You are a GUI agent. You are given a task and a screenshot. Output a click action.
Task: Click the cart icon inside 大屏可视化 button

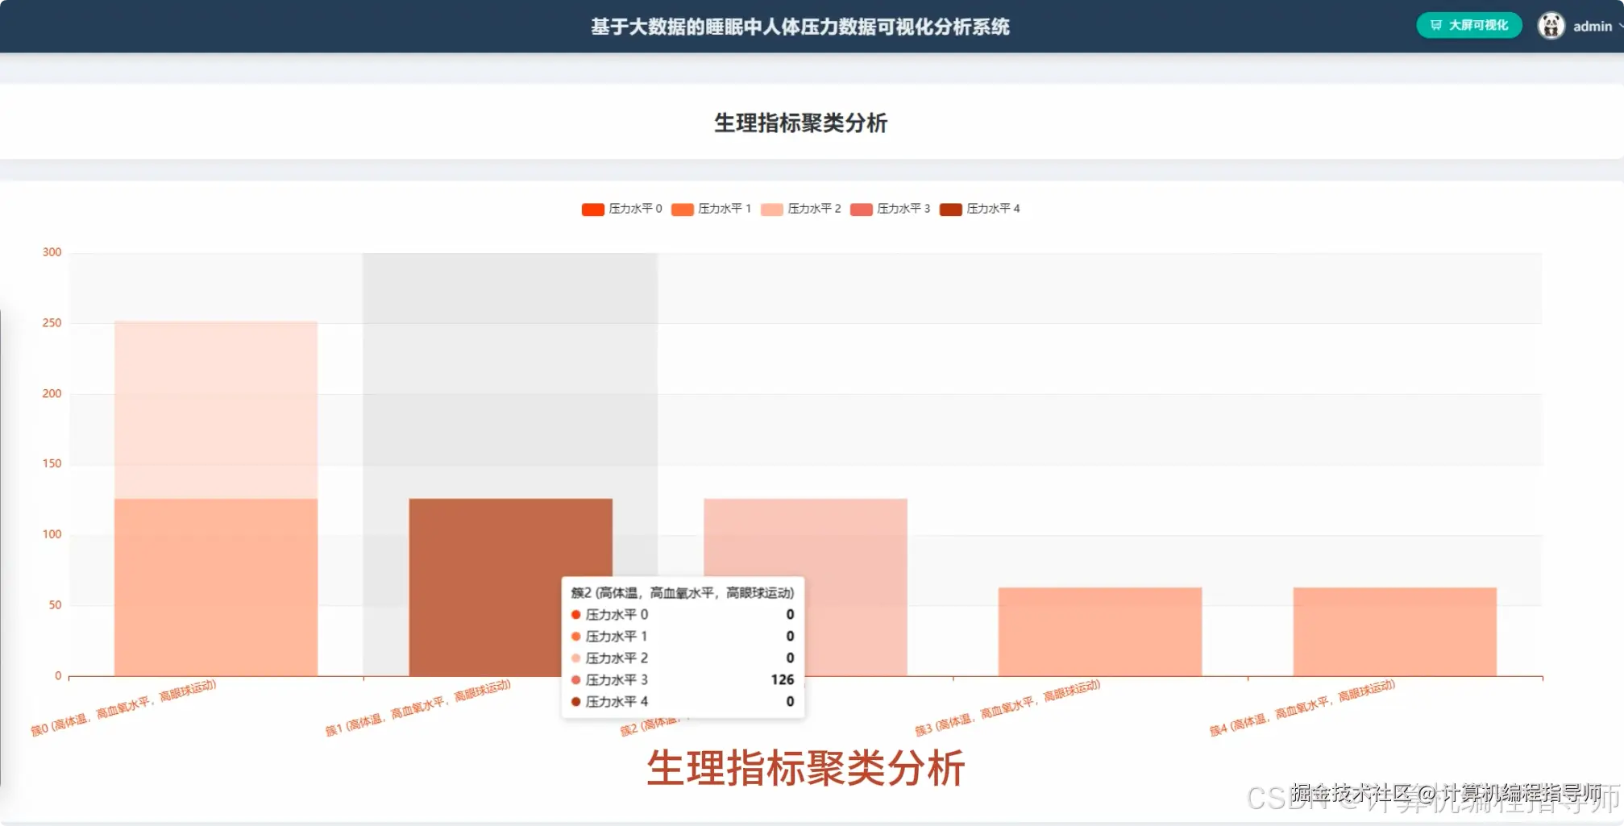pos(1435,25)
